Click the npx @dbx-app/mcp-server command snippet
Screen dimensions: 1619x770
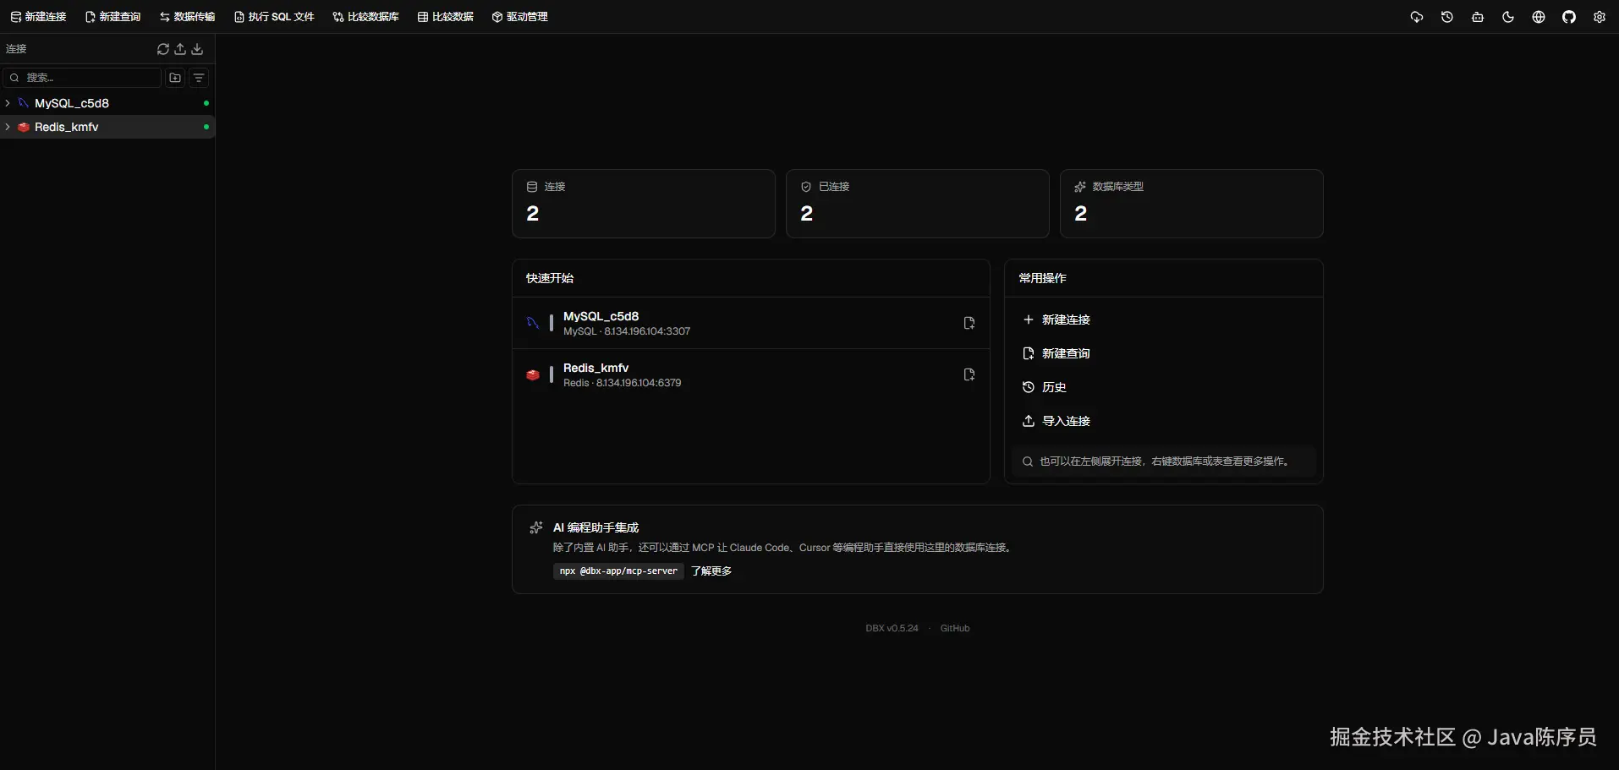[618, 571]
